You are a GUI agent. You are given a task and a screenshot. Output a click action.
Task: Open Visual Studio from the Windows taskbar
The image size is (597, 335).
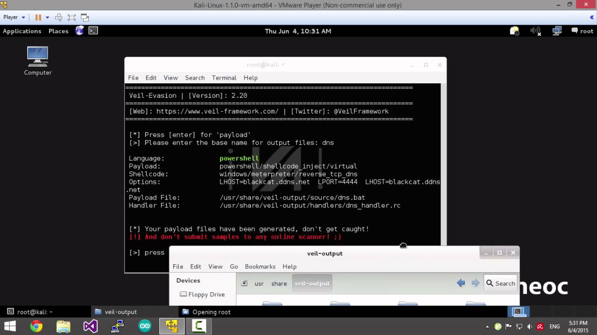pyautogui.click(x=90, y=326)
